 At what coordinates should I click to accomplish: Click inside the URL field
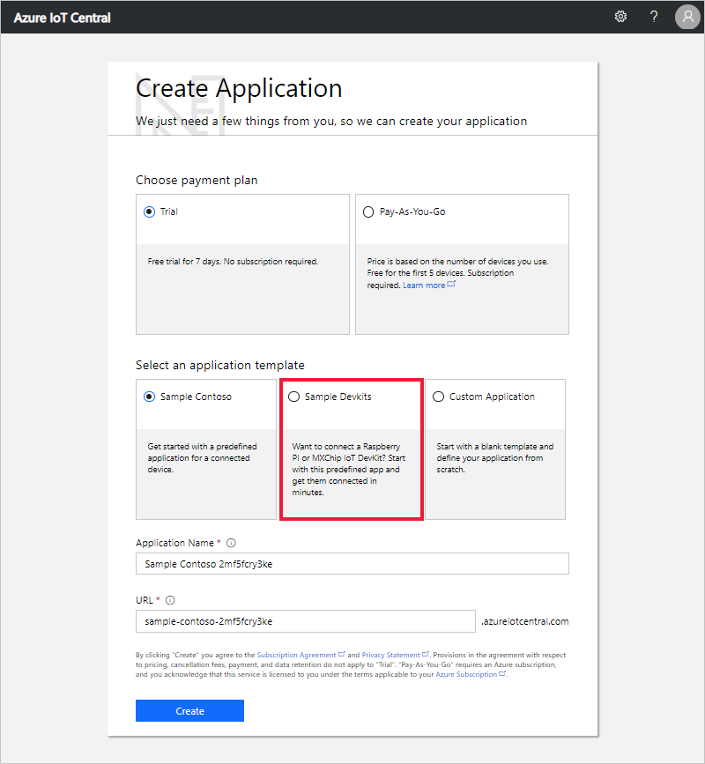[306, 620]
